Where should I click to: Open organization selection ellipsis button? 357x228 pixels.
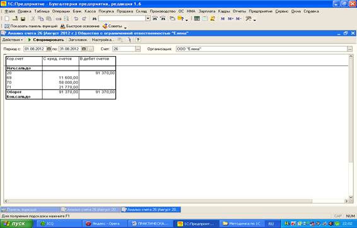[x=350, y=49]
